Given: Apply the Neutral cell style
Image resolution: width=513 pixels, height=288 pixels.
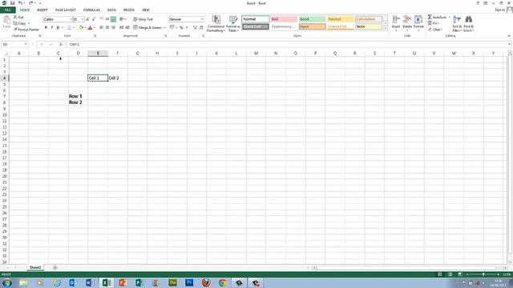Looking at the screenshot, I should 341,19.
